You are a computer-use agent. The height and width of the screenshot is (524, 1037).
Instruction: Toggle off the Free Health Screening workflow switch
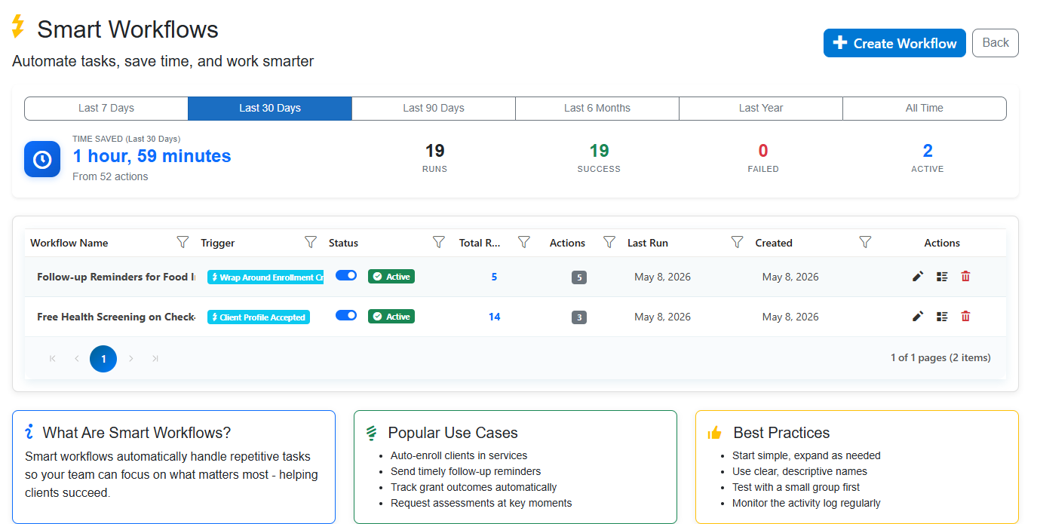346,316
